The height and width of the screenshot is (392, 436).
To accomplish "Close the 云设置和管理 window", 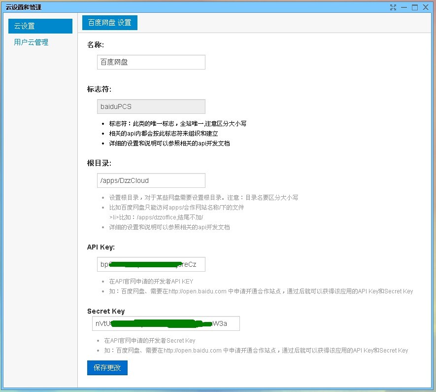I will (x=426, y=7).
